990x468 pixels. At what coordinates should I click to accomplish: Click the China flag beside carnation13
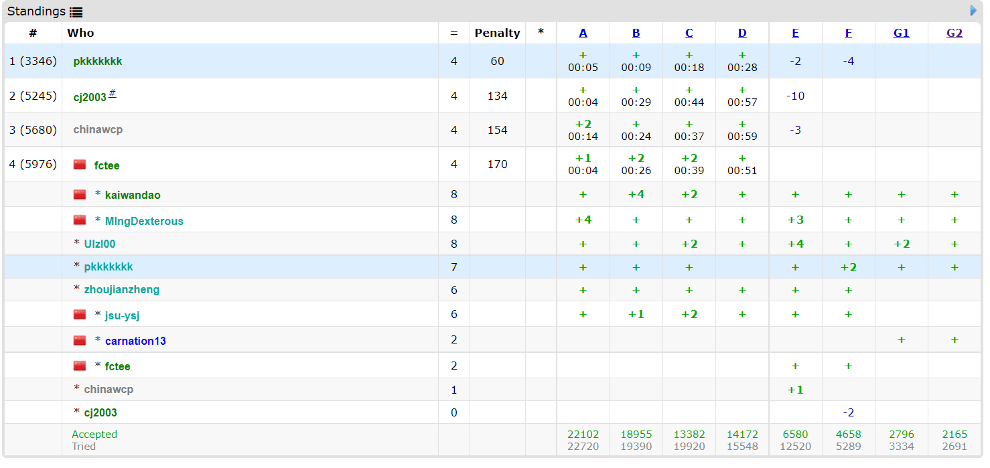(80, 340)
